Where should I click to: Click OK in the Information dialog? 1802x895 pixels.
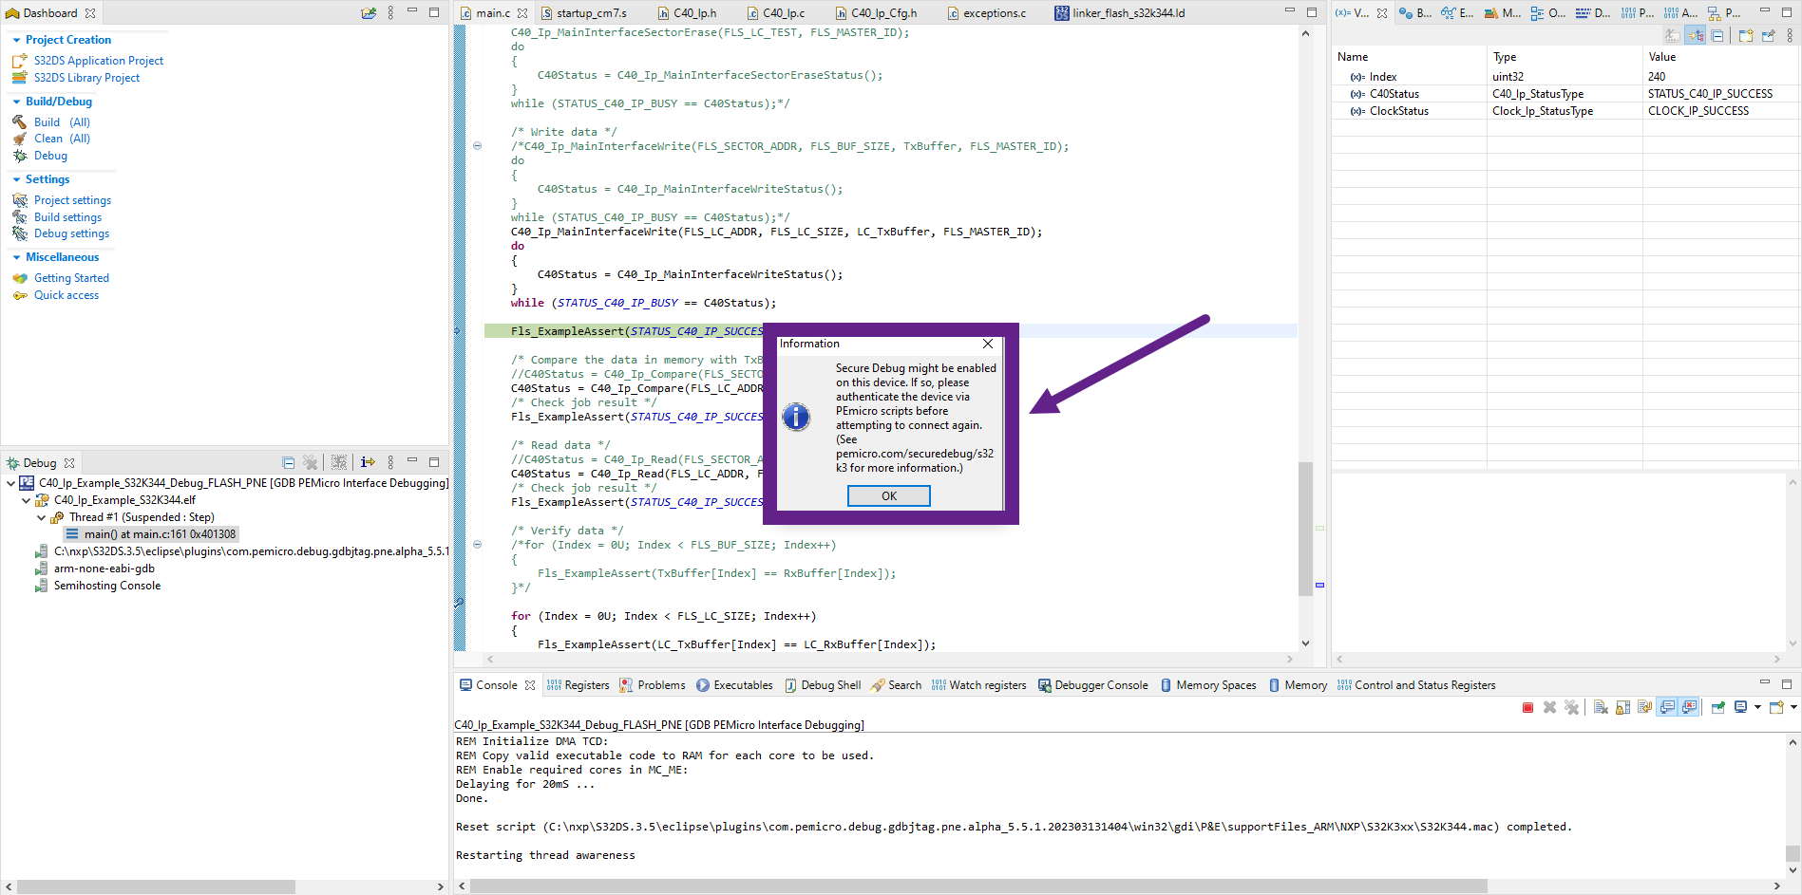coord(888,496)
